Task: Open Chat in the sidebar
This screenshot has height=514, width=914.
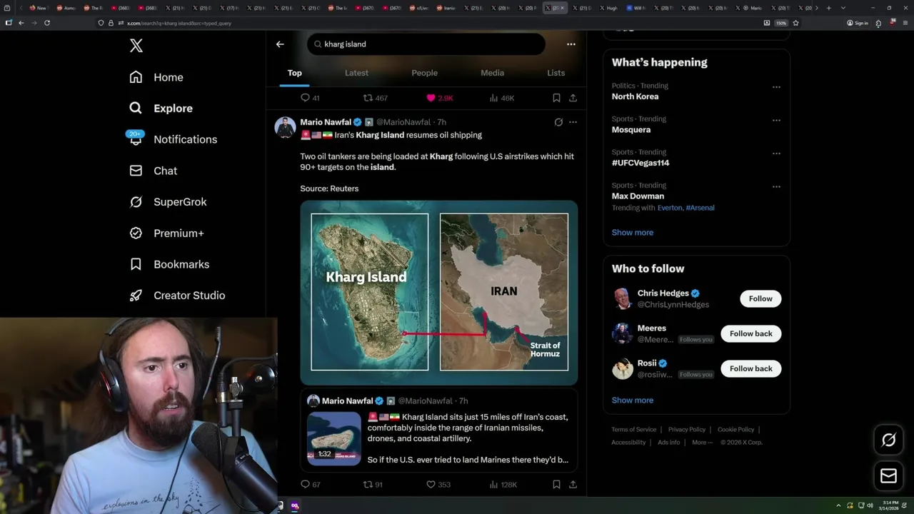Action: [153, 171]
